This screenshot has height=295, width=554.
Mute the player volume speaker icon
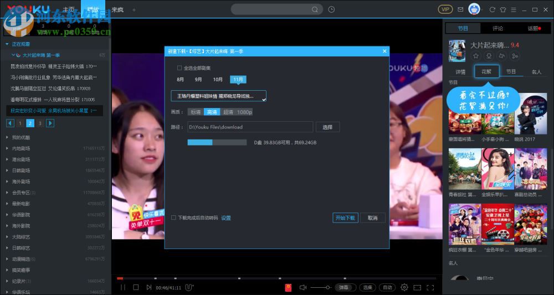click(303, 287)
